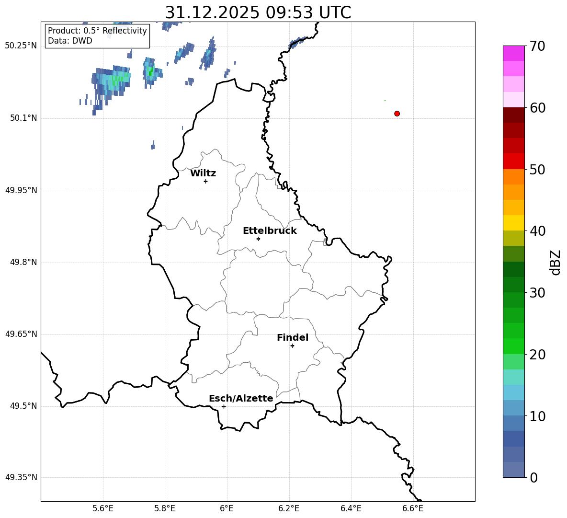Click the bright green colorbar swatch above 20

pyautogui.click(x=513, y=346)
